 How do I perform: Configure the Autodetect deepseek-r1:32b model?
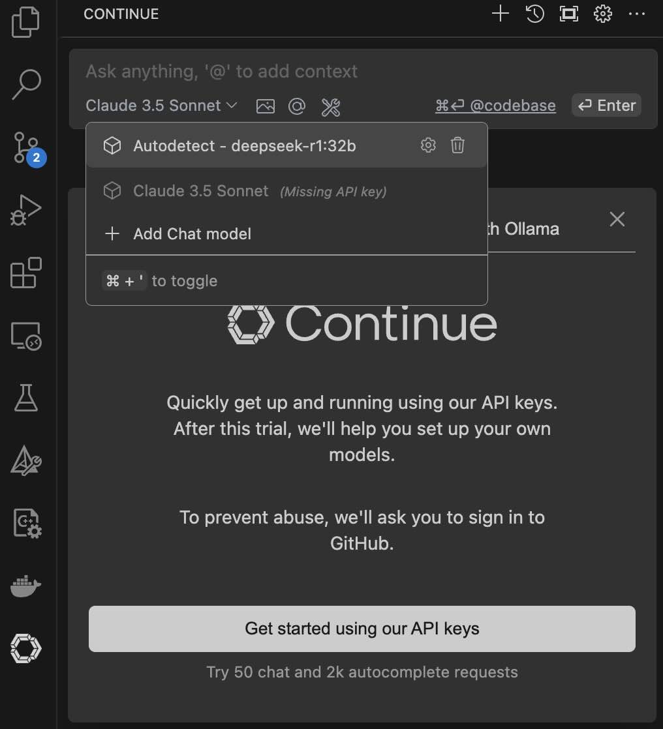(x=428, y=145)
